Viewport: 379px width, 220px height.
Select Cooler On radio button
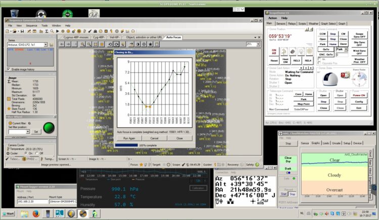26,153
